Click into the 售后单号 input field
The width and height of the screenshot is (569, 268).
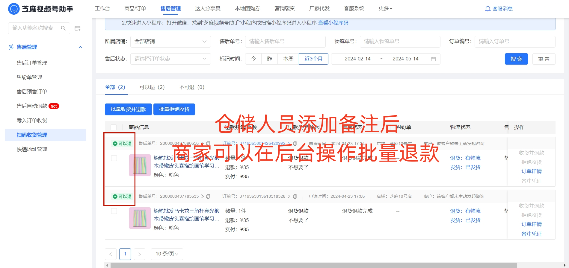click(x=285, y=42)
